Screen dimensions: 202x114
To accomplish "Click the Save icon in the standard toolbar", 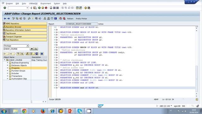I will point(35,8).
